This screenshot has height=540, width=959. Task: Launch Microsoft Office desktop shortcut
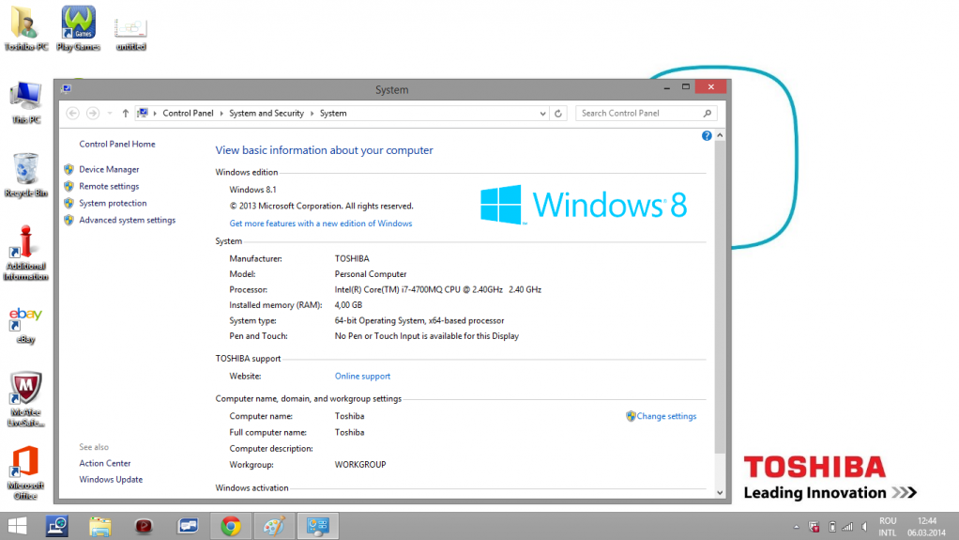click(25, 472)
